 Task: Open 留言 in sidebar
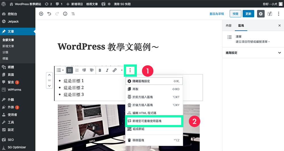[18, 82]
